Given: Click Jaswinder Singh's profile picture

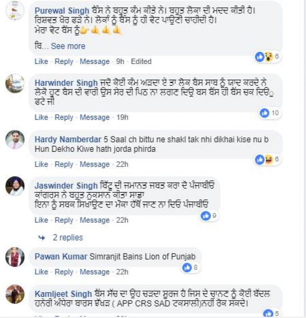Looking at the screenshot, I should [14, 185].
